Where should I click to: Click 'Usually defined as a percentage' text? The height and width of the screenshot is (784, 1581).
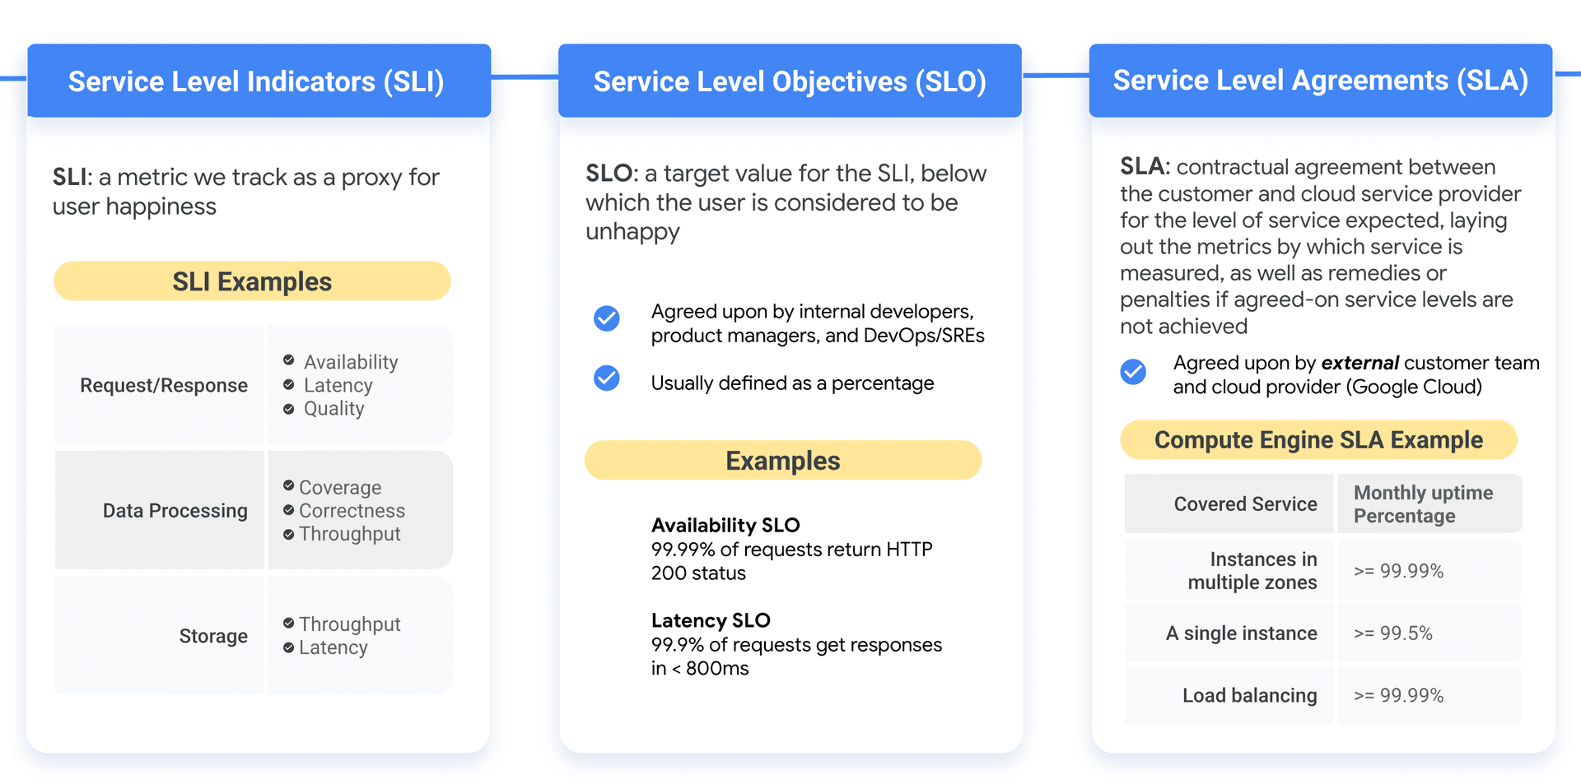point(792,383)
